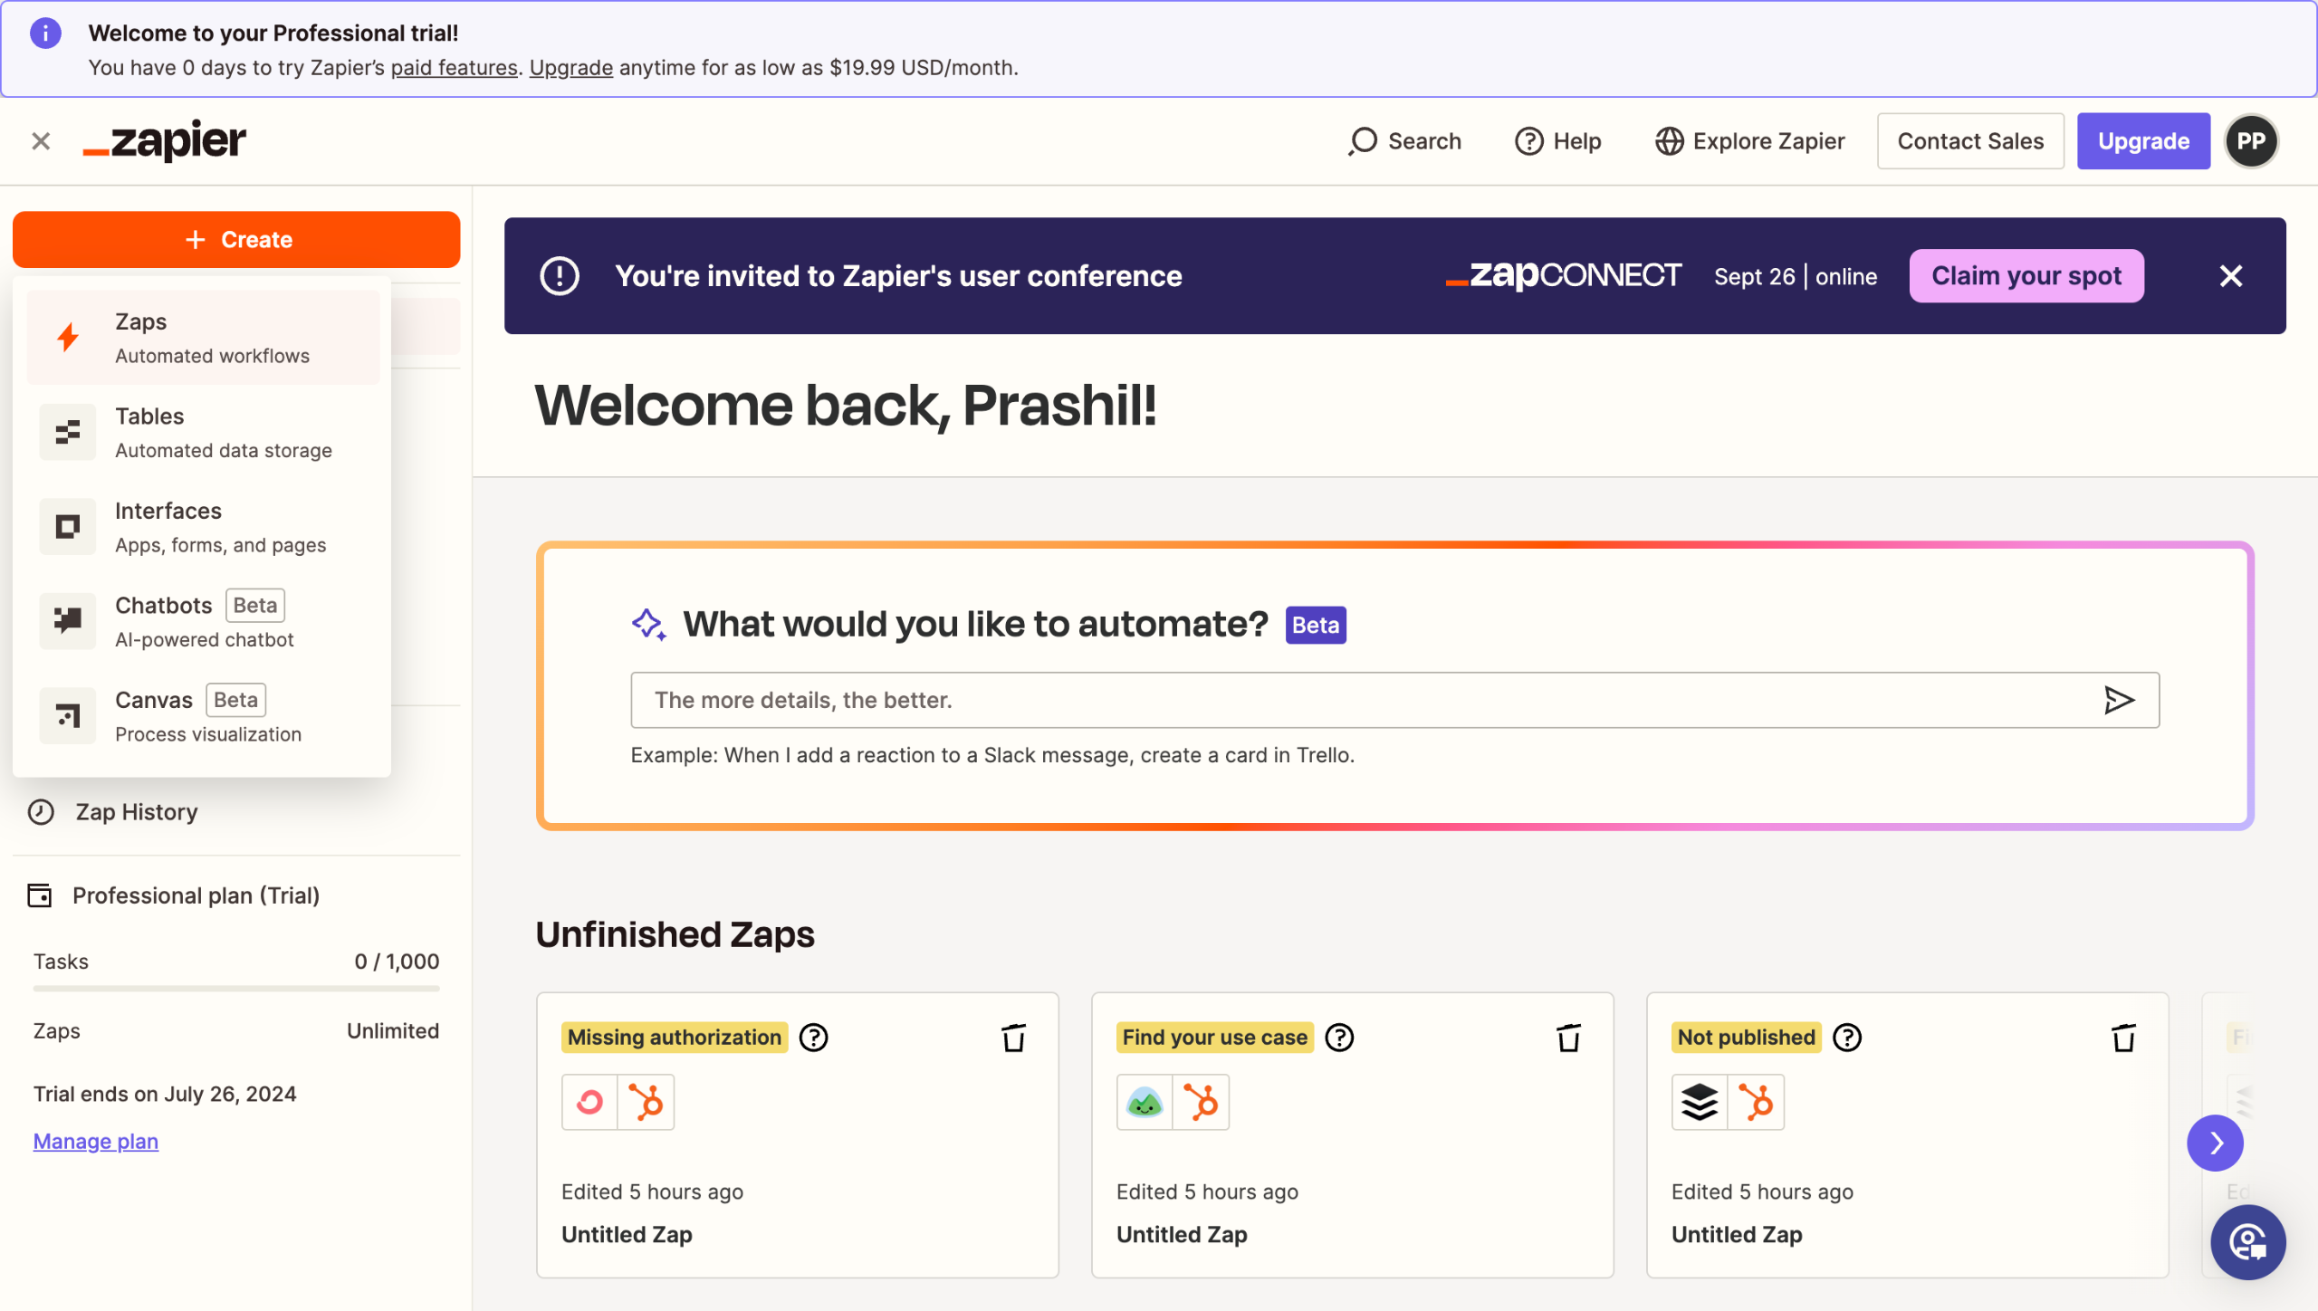
Task: Click trash icon on Not published zap card
Action: click(x=2123, y=1038)
